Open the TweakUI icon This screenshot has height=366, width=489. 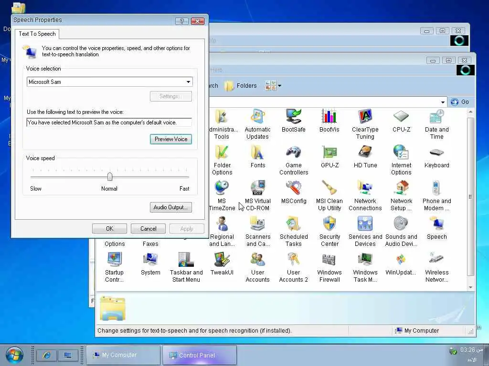coord(222,264)
